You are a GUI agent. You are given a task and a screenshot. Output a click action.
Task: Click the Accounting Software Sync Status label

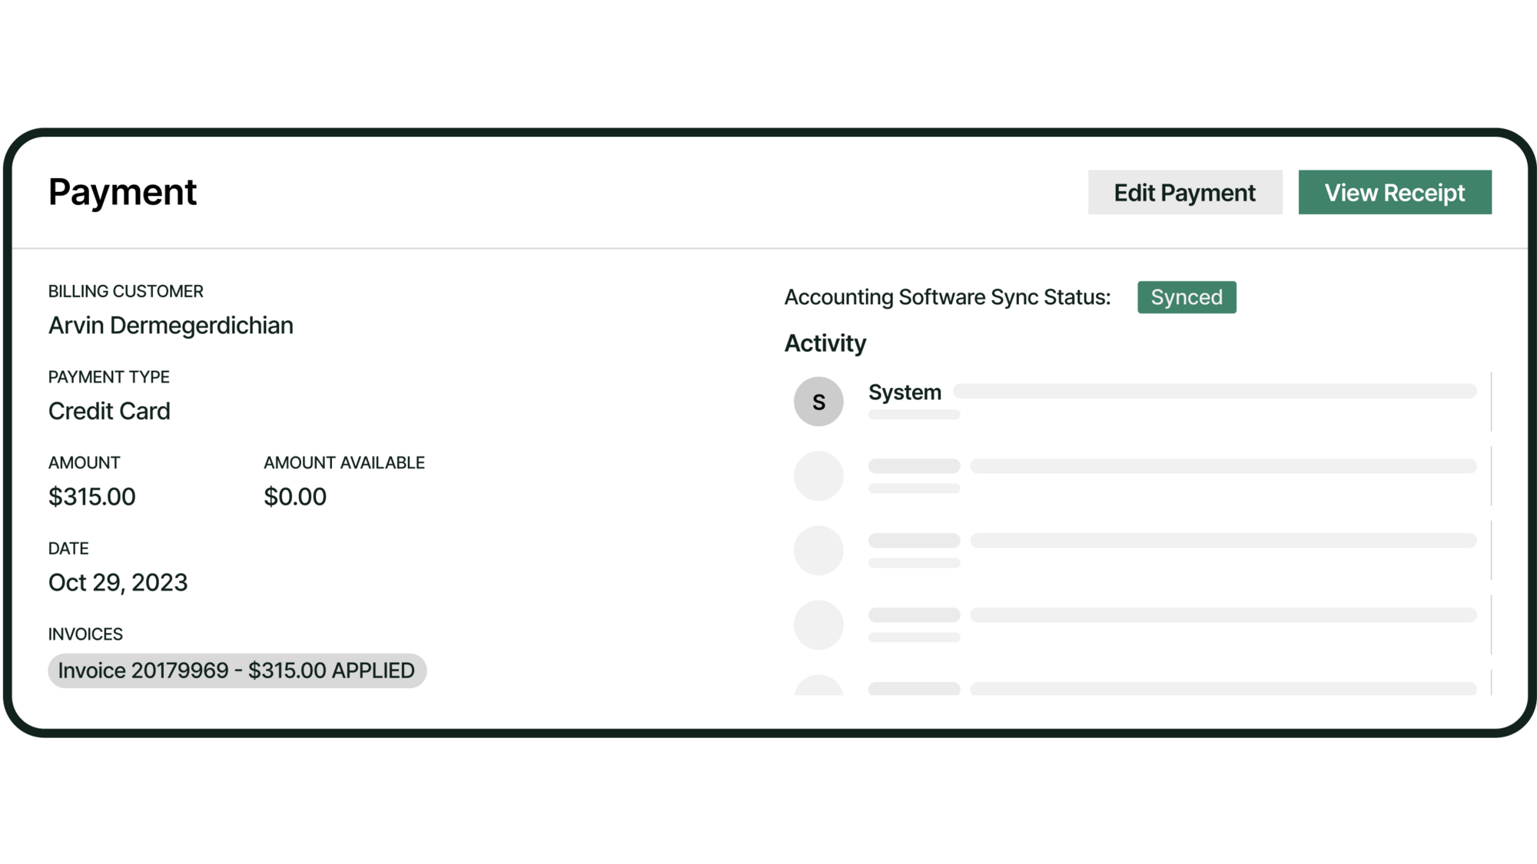(x=947, y=297)
